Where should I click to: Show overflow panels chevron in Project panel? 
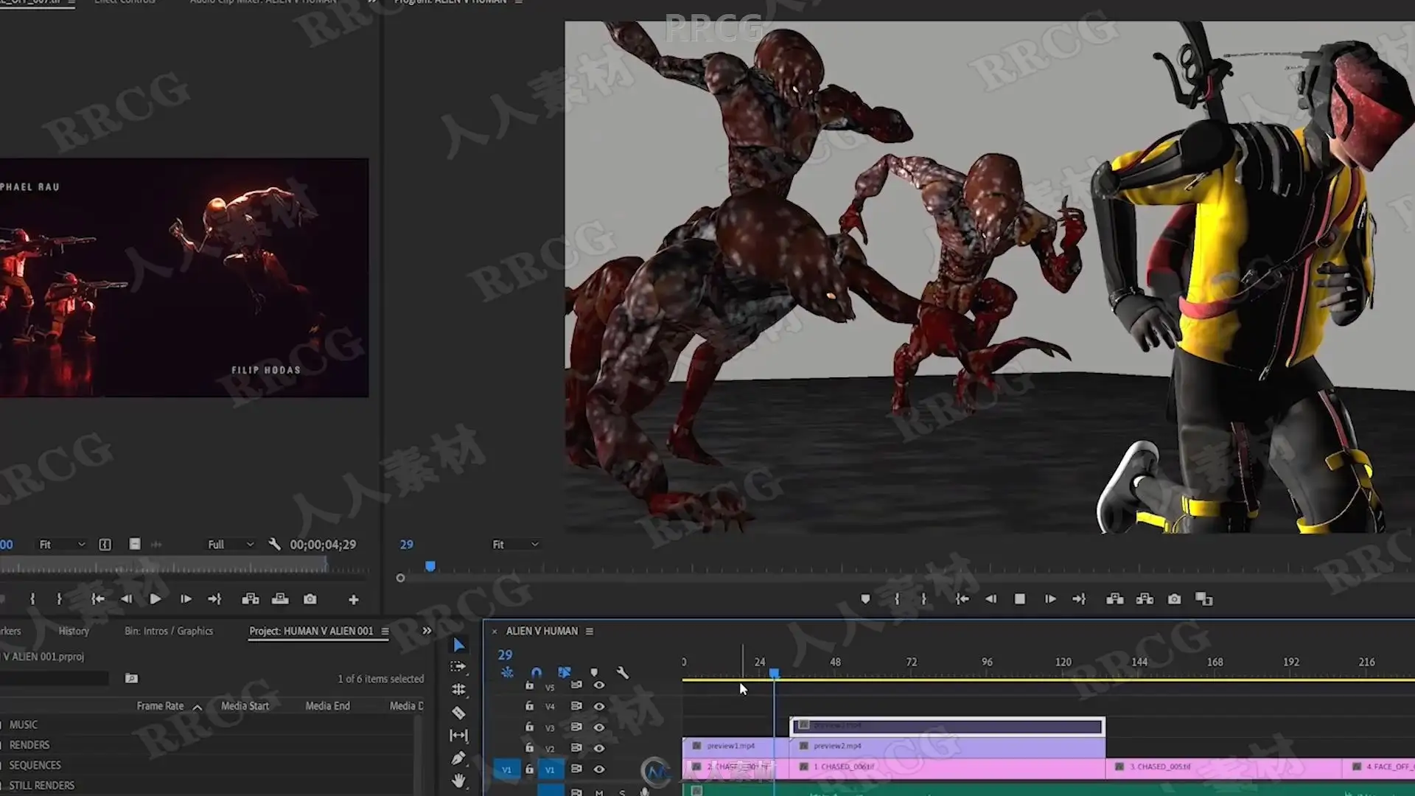pyautogui.click(x=427, y=631)
